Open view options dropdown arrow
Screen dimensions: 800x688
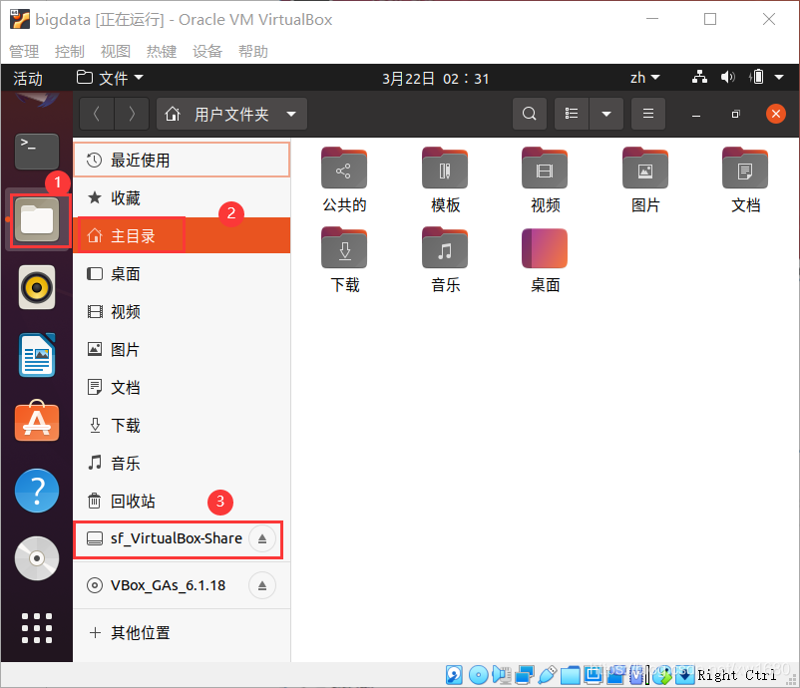pyautogui.click(x=606, y=114)
